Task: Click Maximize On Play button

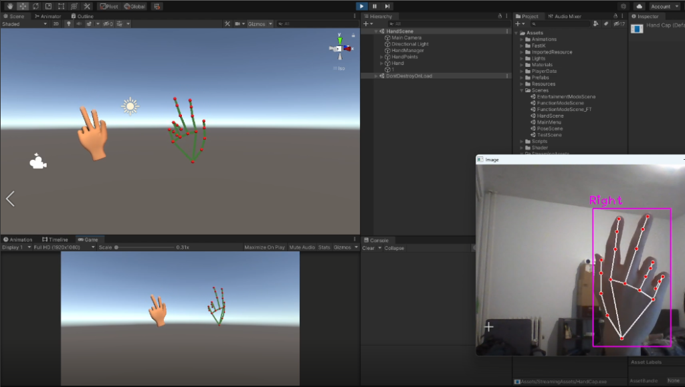Action: point(264,247)
